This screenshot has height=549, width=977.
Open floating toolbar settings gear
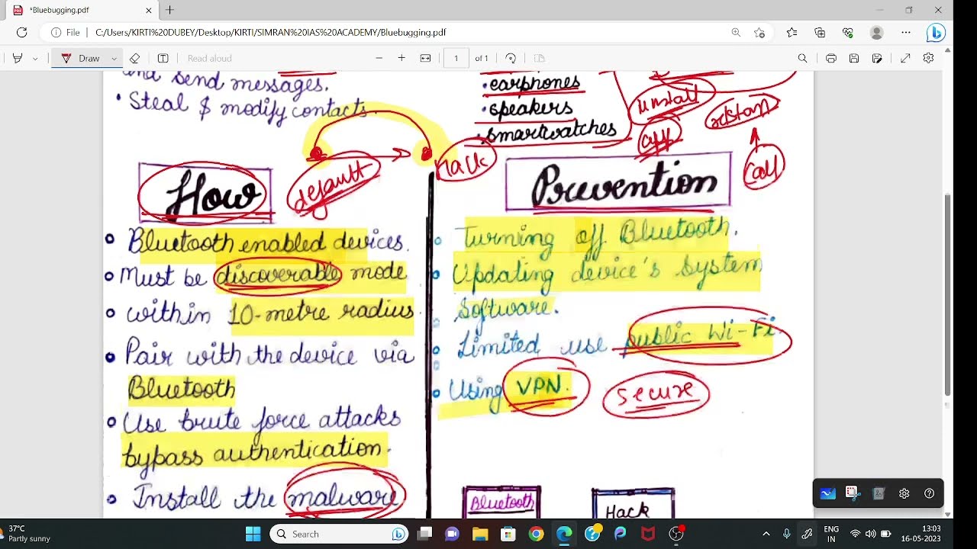pos(904,493)
